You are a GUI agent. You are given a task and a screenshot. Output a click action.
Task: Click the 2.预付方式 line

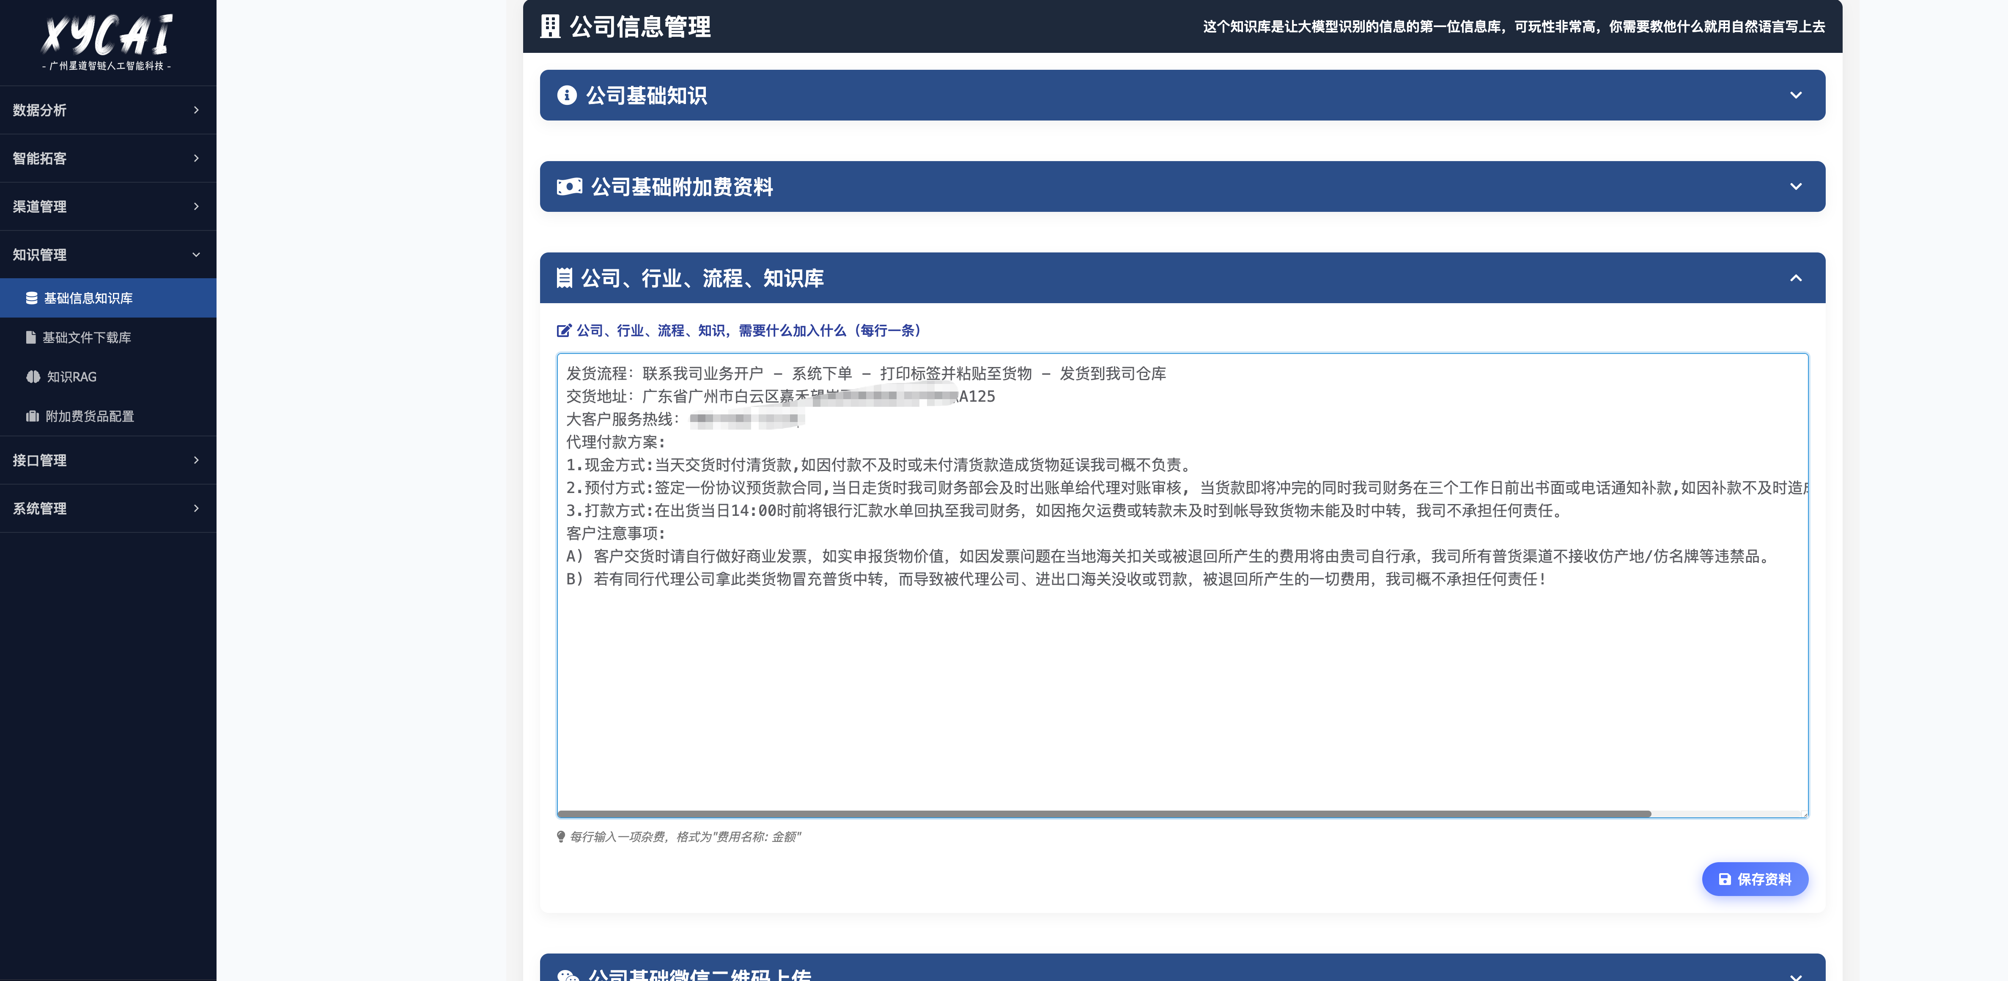[x=1186, y=488]
